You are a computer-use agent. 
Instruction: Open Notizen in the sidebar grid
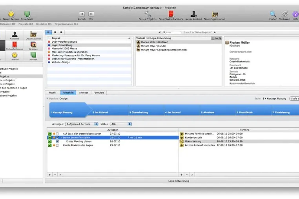33,56
